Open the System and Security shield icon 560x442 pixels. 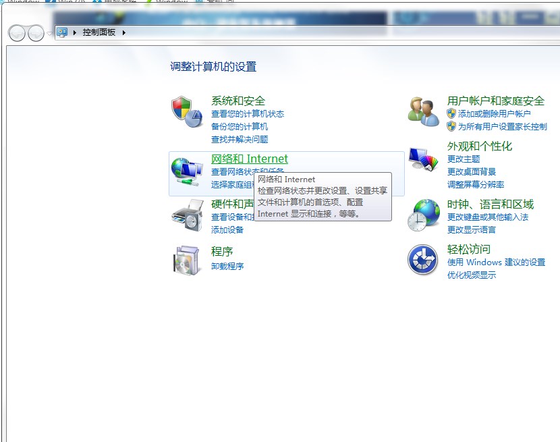[x=187, y=111]
